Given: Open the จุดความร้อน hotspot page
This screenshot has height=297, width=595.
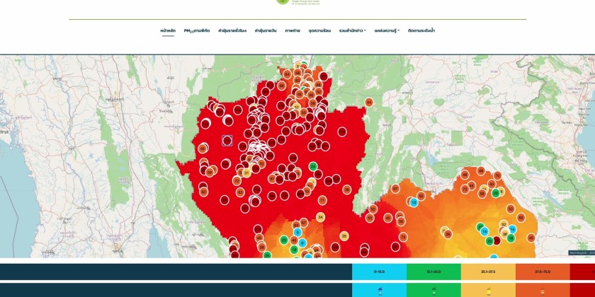Looking at the screenshot, I should point(319,31).
